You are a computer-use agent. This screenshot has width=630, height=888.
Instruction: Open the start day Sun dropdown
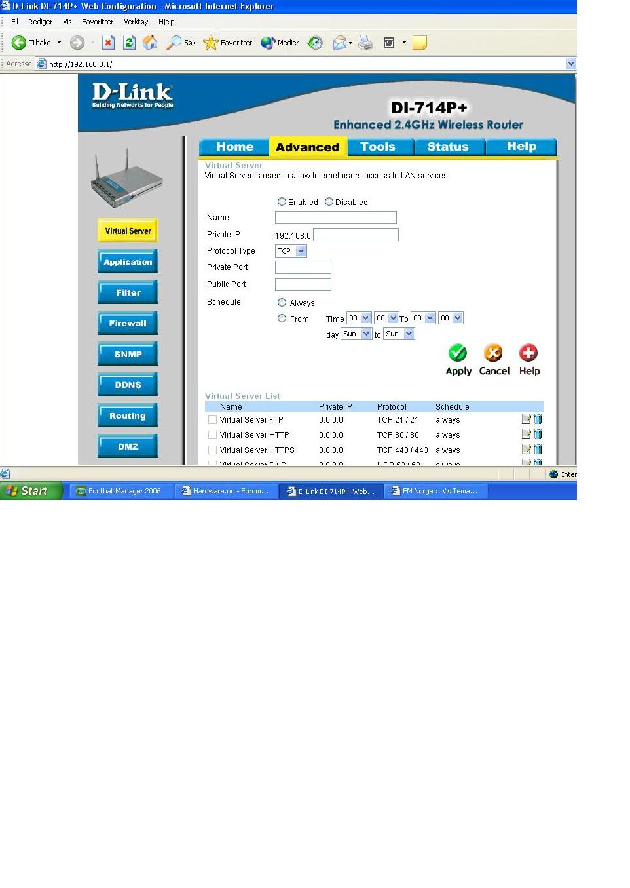pyautogui.click(x=356, y=334)
